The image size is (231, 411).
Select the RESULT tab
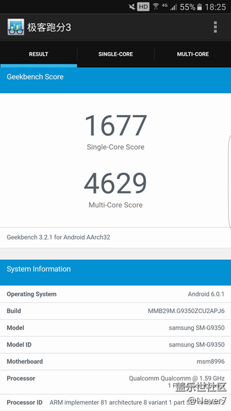coord(38,54)
